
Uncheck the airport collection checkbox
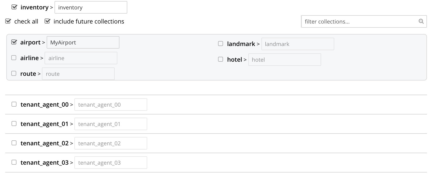[x=14, y=42]
